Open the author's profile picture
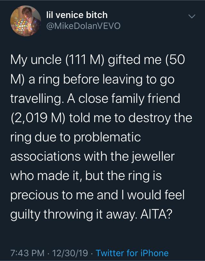Viewport: 205px width, 261px height. (26, 21)
